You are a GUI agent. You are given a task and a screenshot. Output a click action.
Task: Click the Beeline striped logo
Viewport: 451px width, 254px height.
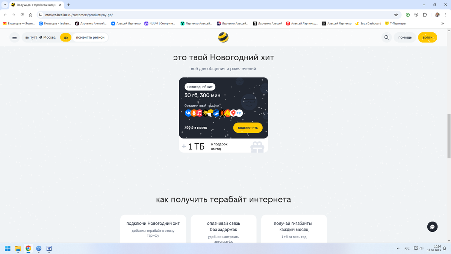pyautogui.click(x=223, y=37)
